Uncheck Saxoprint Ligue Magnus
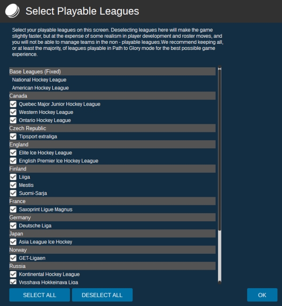 tap(13, 209)
